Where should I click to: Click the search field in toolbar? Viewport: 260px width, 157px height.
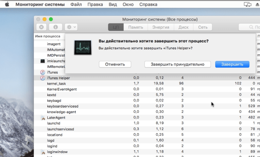250,27
